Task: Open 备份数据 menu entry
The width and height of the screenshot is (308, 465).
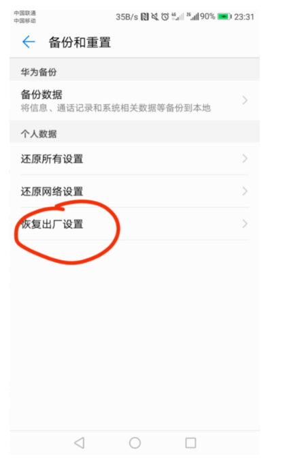Action: tap(135, 101)
